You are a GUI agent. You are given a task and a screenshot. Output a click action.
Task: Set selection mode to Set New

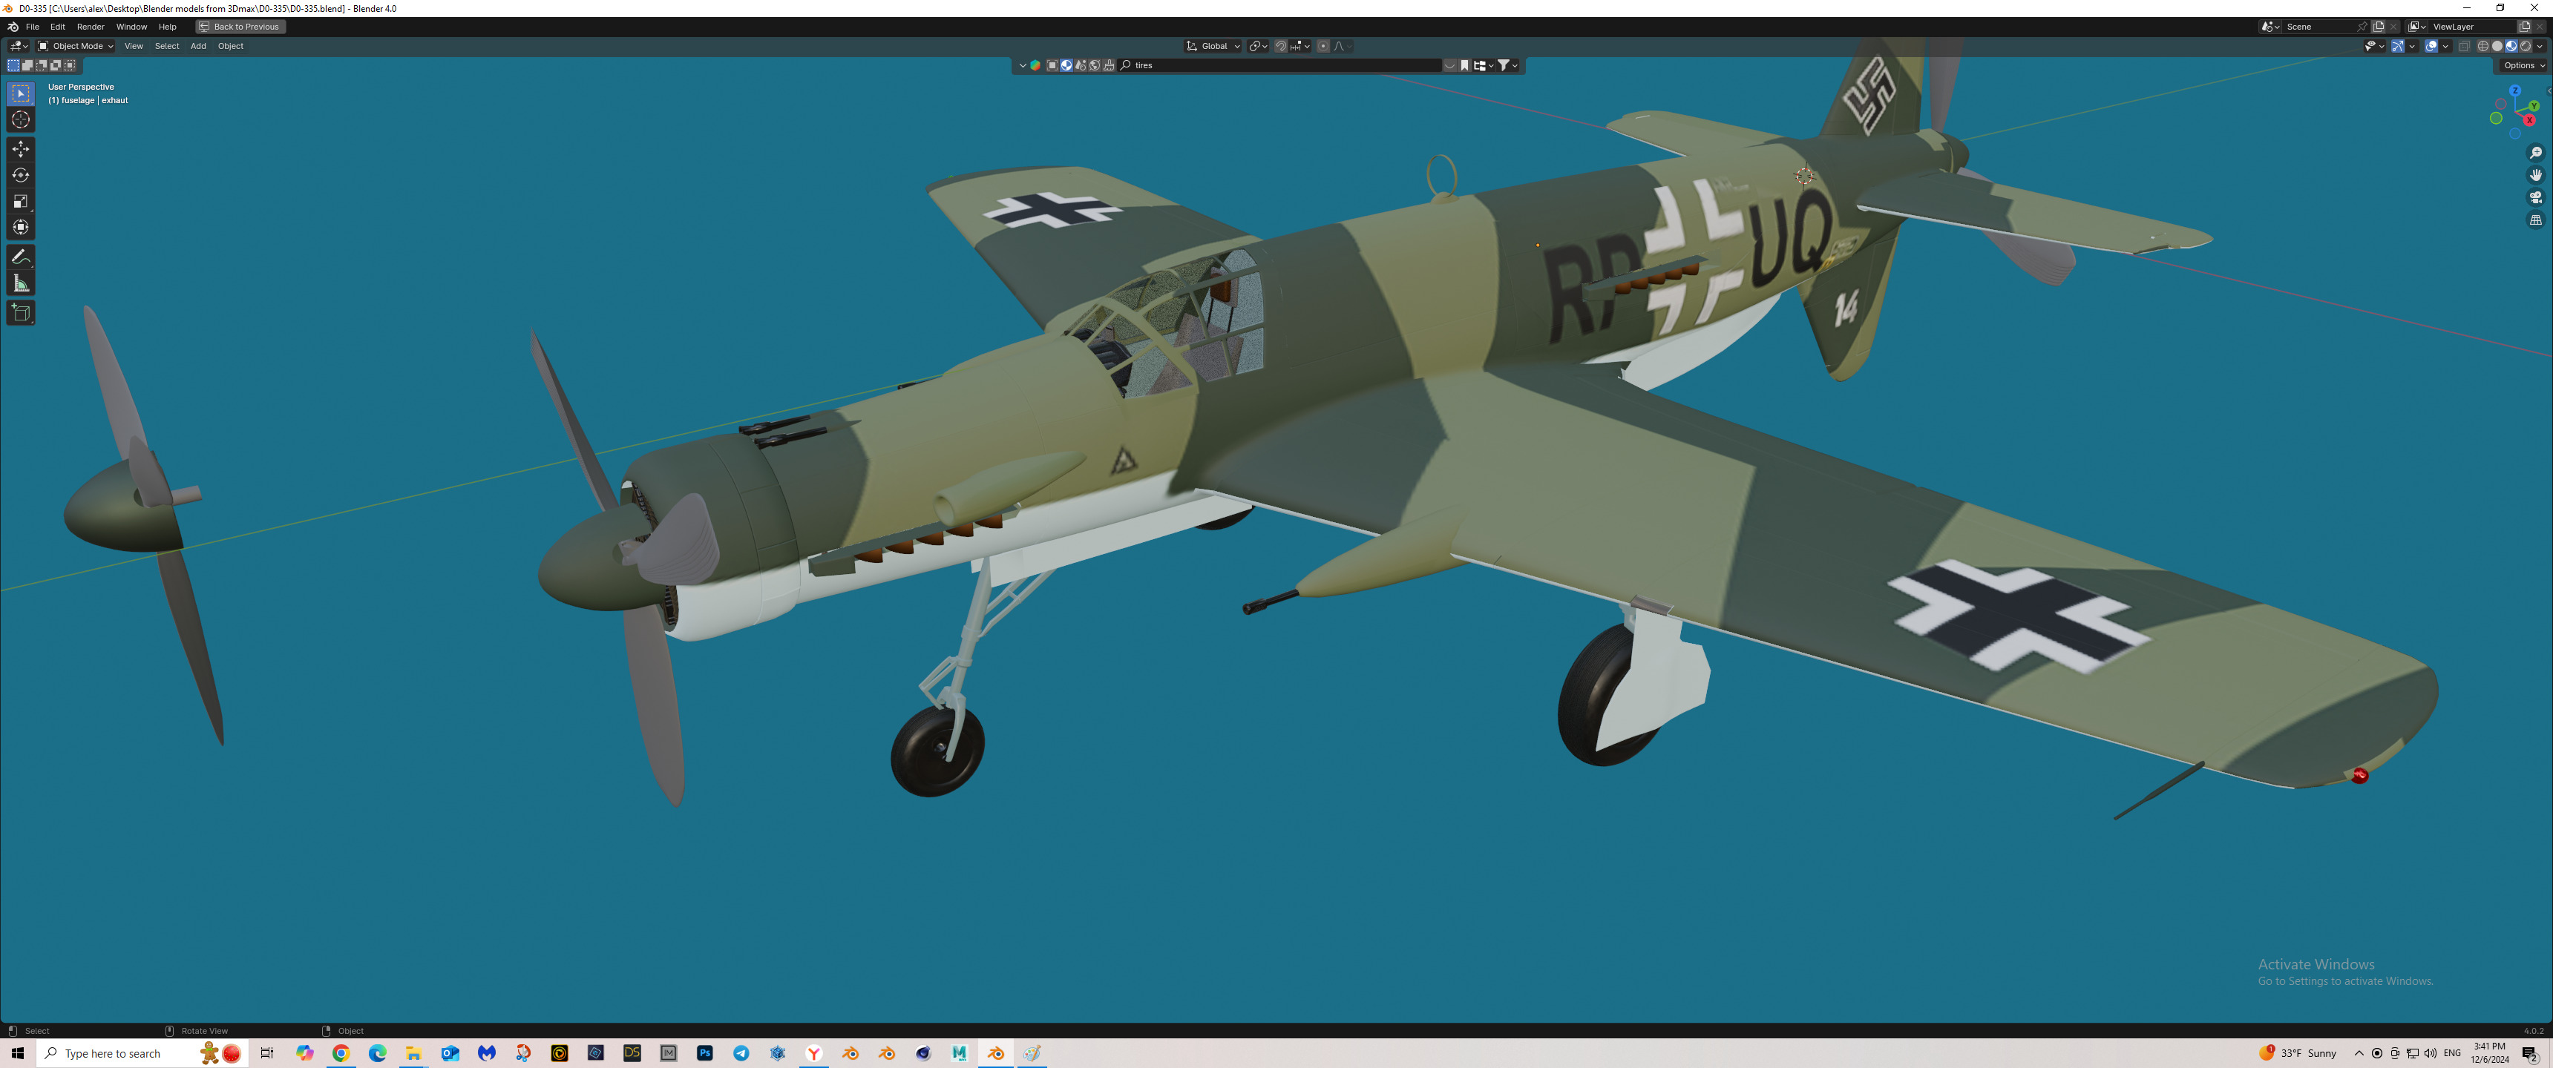click(x=13, y=65)
